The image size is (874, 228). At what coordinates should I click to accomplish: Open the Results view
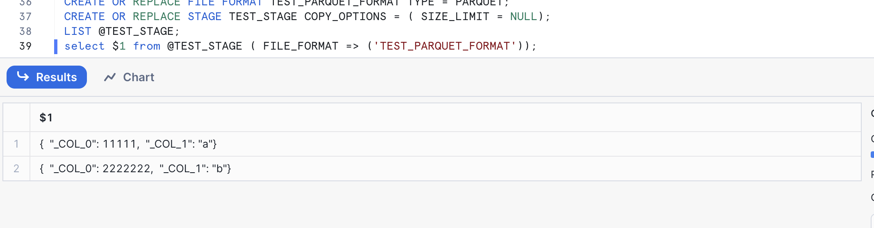[x=47, y=77]
